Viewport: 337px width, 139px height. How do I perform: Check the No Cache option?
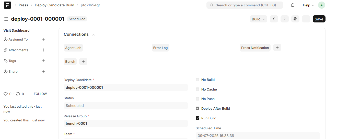(197, 89)
